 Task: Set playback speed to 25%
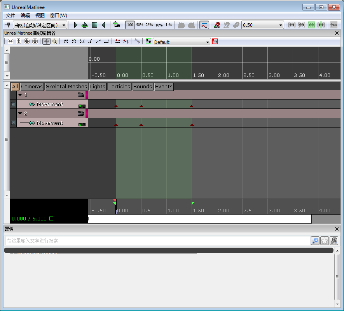(x=149, y=25)
